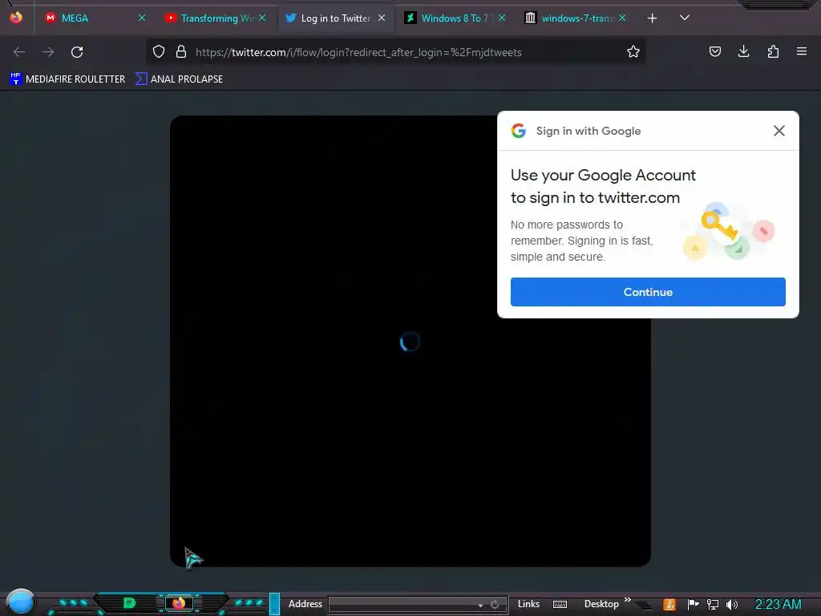Open the MEDIAFIRE ROULETTER bookmark
Image resolution: width=821 pixels, height=616 pixels.
67,79
